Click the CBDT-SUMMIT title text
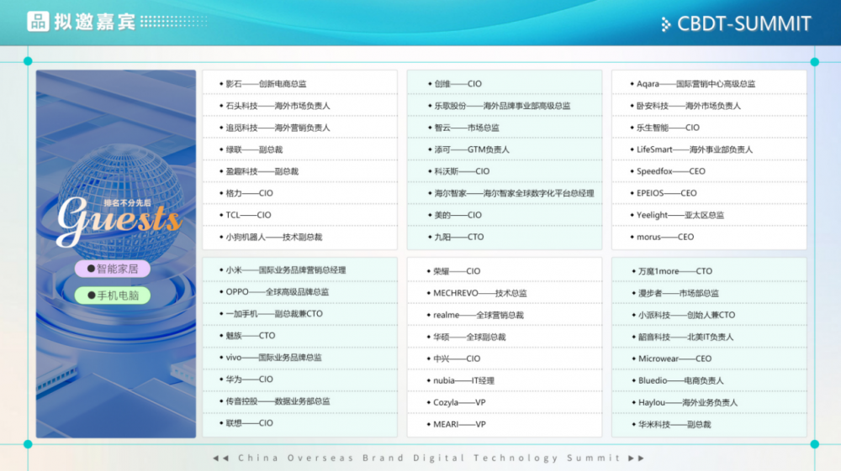841x471 pixels. [x=744, y=24]
